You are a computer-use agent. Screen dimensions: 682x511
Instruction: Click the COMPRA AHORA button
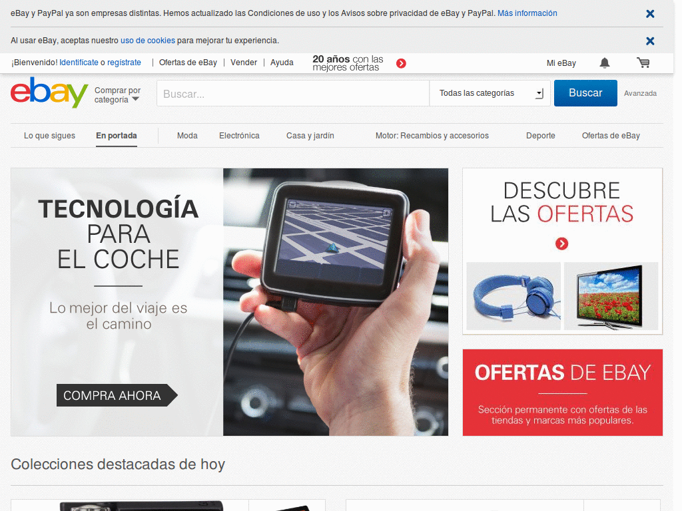(x=117, y=395)
